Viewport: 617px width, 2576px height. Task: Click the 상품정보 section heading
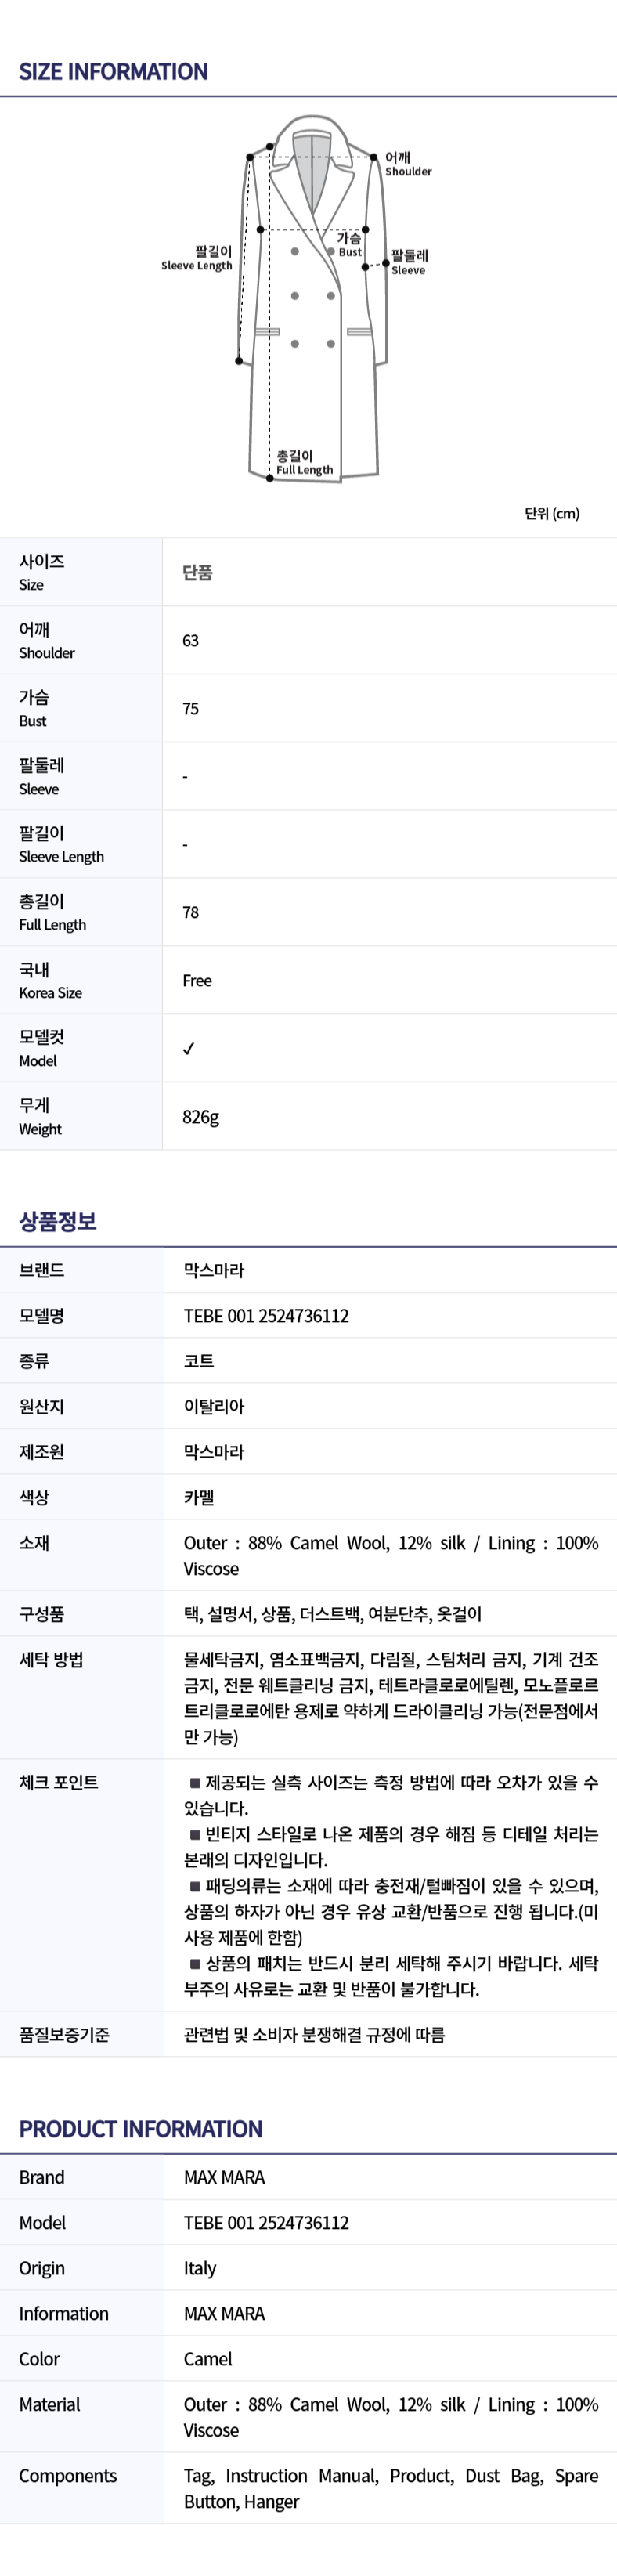coord(58,1221)
